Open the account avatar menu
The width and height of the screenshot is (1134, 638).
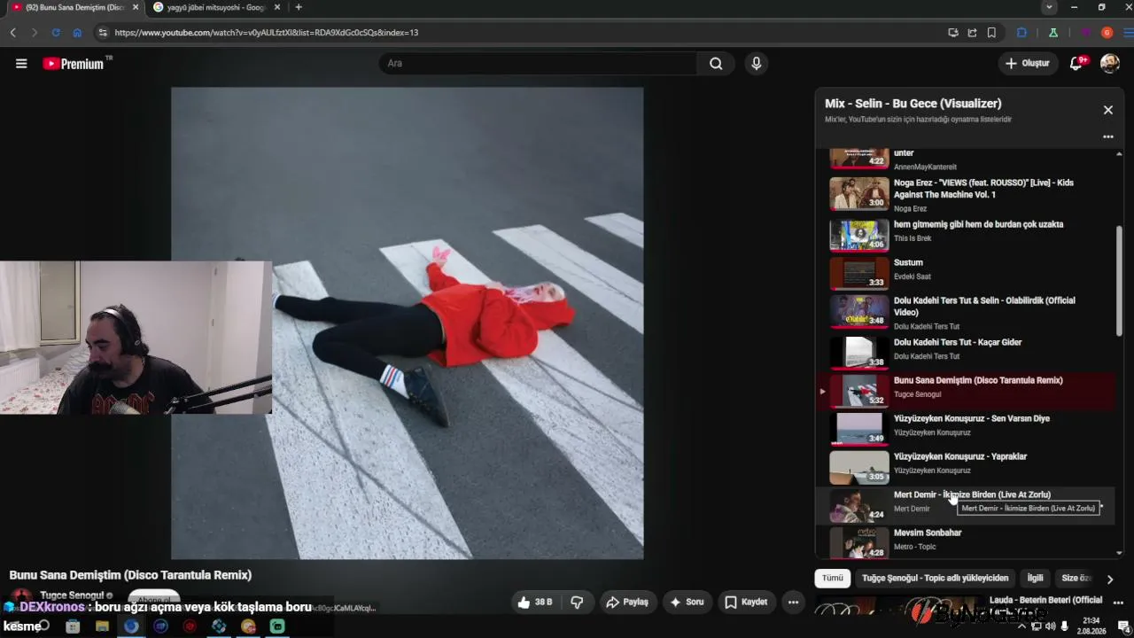click(x=1109, y=63)
